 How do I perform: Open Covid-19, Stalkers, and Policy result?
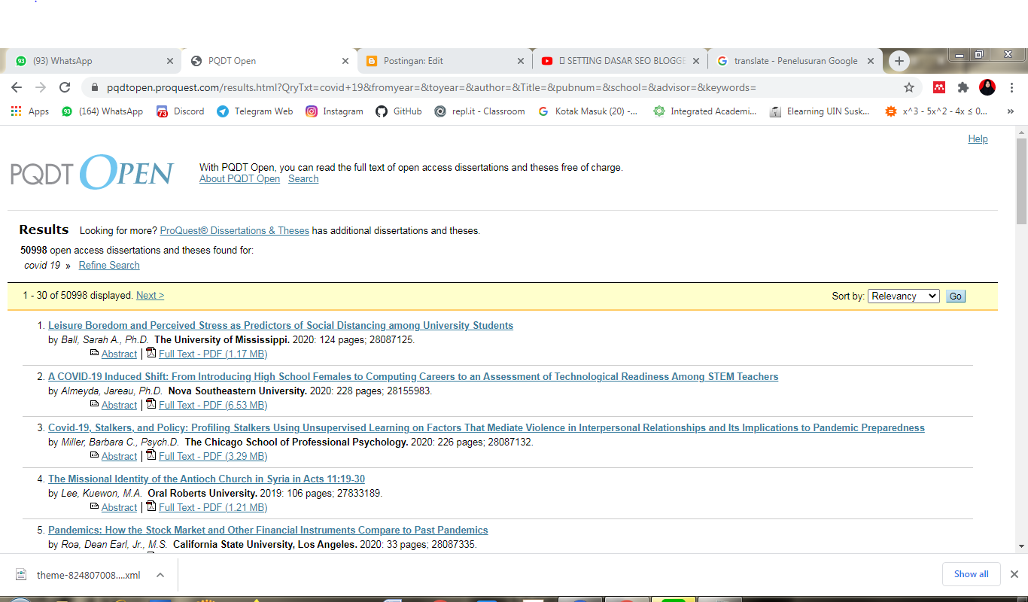[486, 428]
